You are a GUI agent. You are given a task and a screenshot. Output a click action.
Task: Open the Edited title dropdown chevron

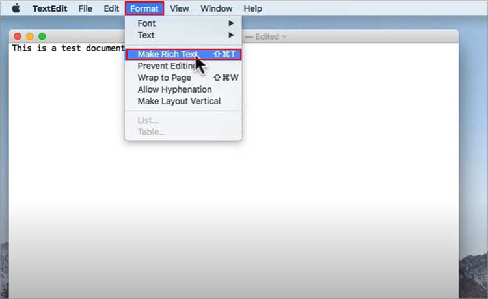(284, 36)
